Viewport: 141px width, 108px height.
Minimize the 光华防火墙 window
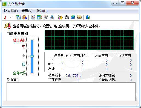(x=115, y=3)
